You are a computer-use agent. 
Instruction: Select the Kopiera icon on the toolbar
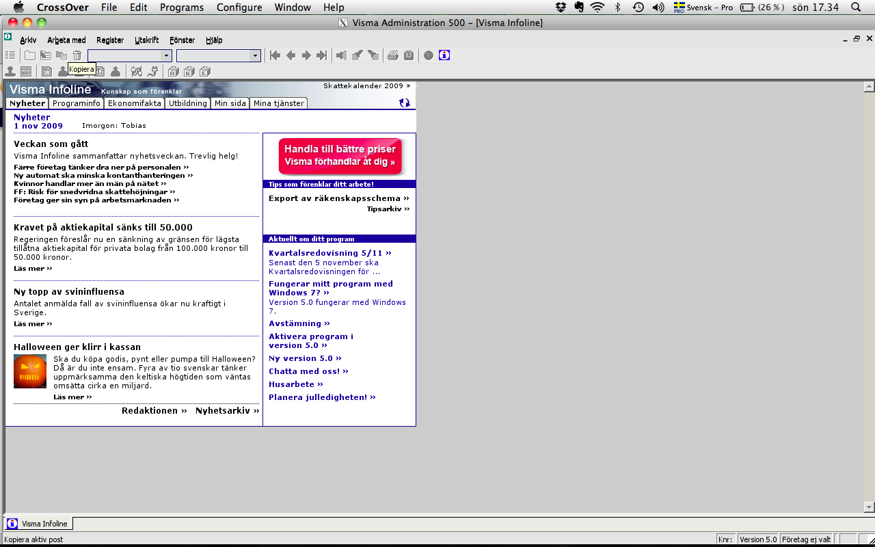tap(61, 55)
